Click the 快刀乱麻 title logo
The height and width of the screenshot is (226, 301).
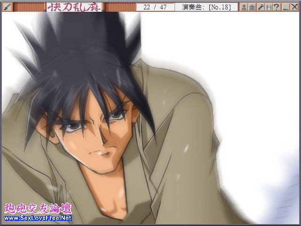(x=74, y=7)
